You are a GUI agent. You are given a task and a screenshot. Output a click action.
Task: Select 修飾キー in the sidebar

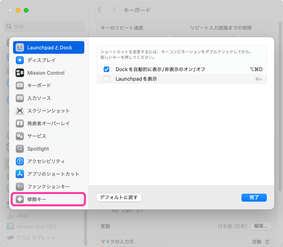48,200
